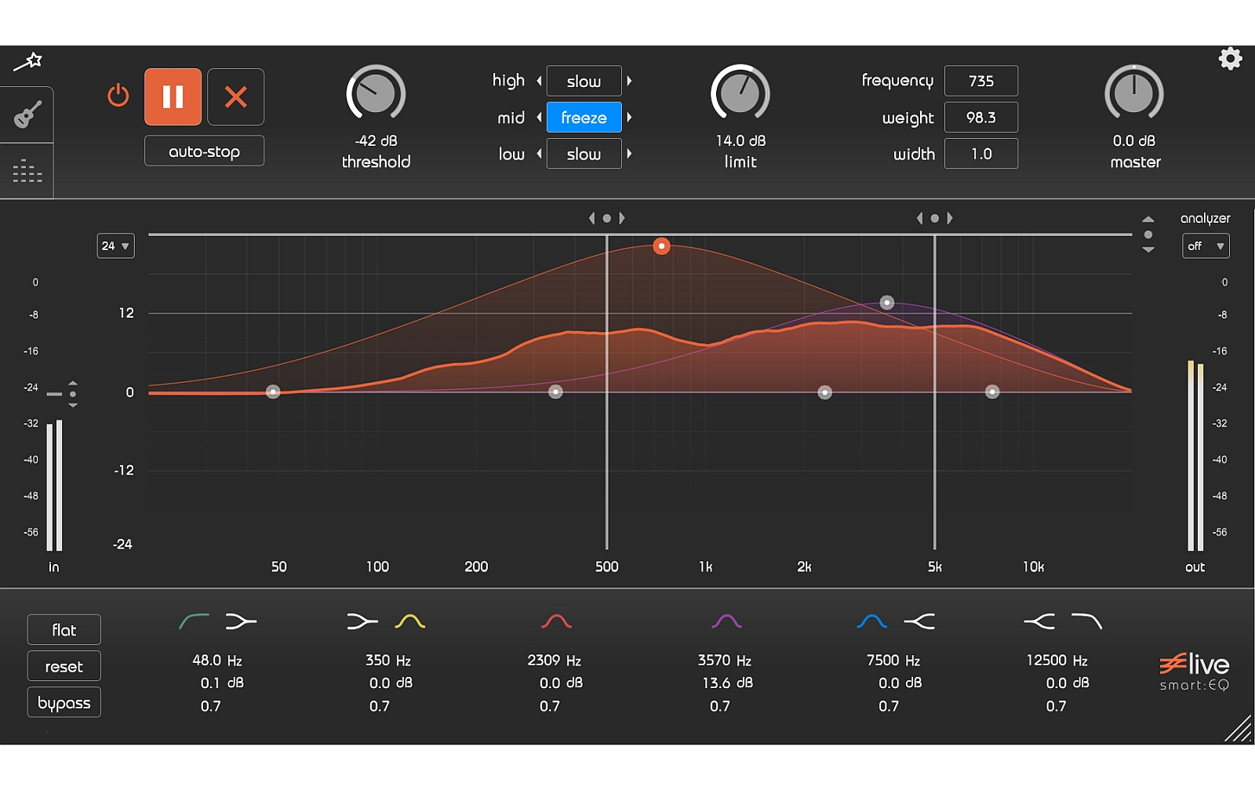Image resolution: width=1255 pixels, height=790 pixels.
Task: Select shelf icon for 350 Hz band
Action: [x=362, y=621]
